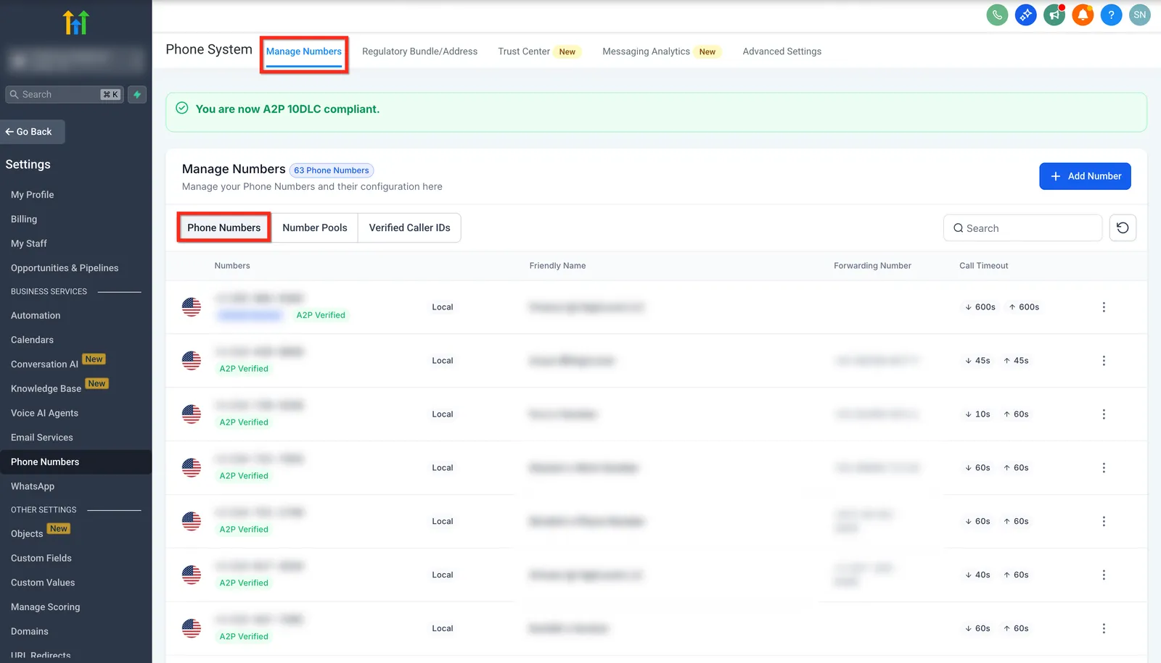Click the 600s incoming call timeout value
The height and width of the screenshot is (663, 1161).
point(980,307)
